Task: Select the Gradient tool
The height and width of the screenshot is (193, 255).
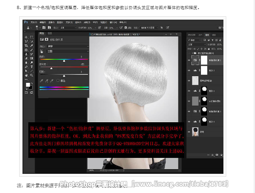Action: [x=32, y=58]
